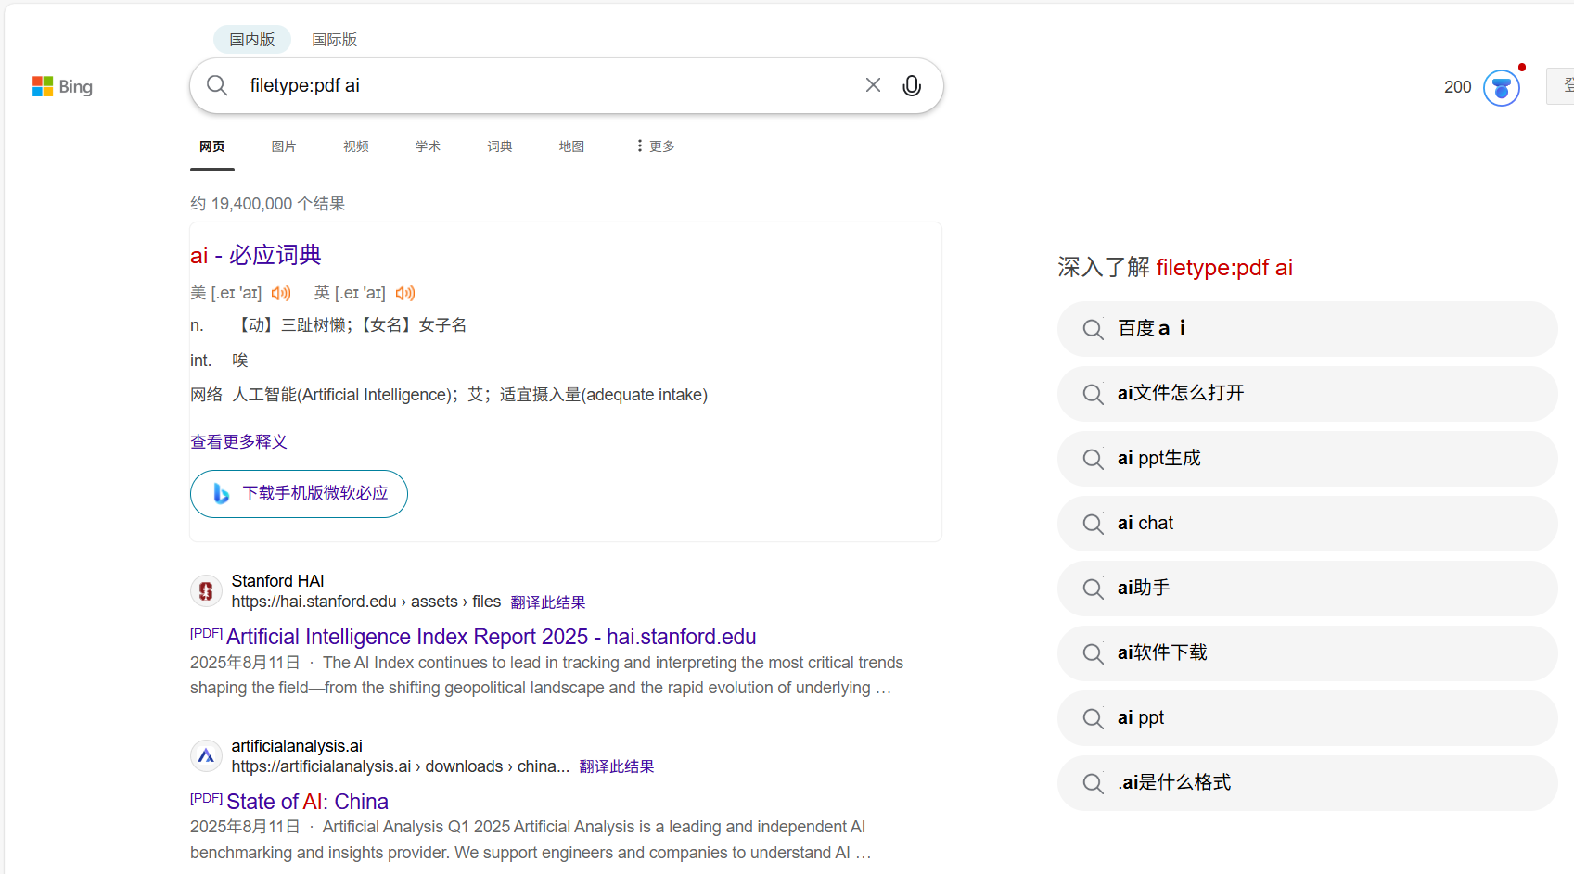Image resolution: width=1574 pixels, height=874 pixels.
Task: Switch to 国内版 tab
Action: [252, 40]
